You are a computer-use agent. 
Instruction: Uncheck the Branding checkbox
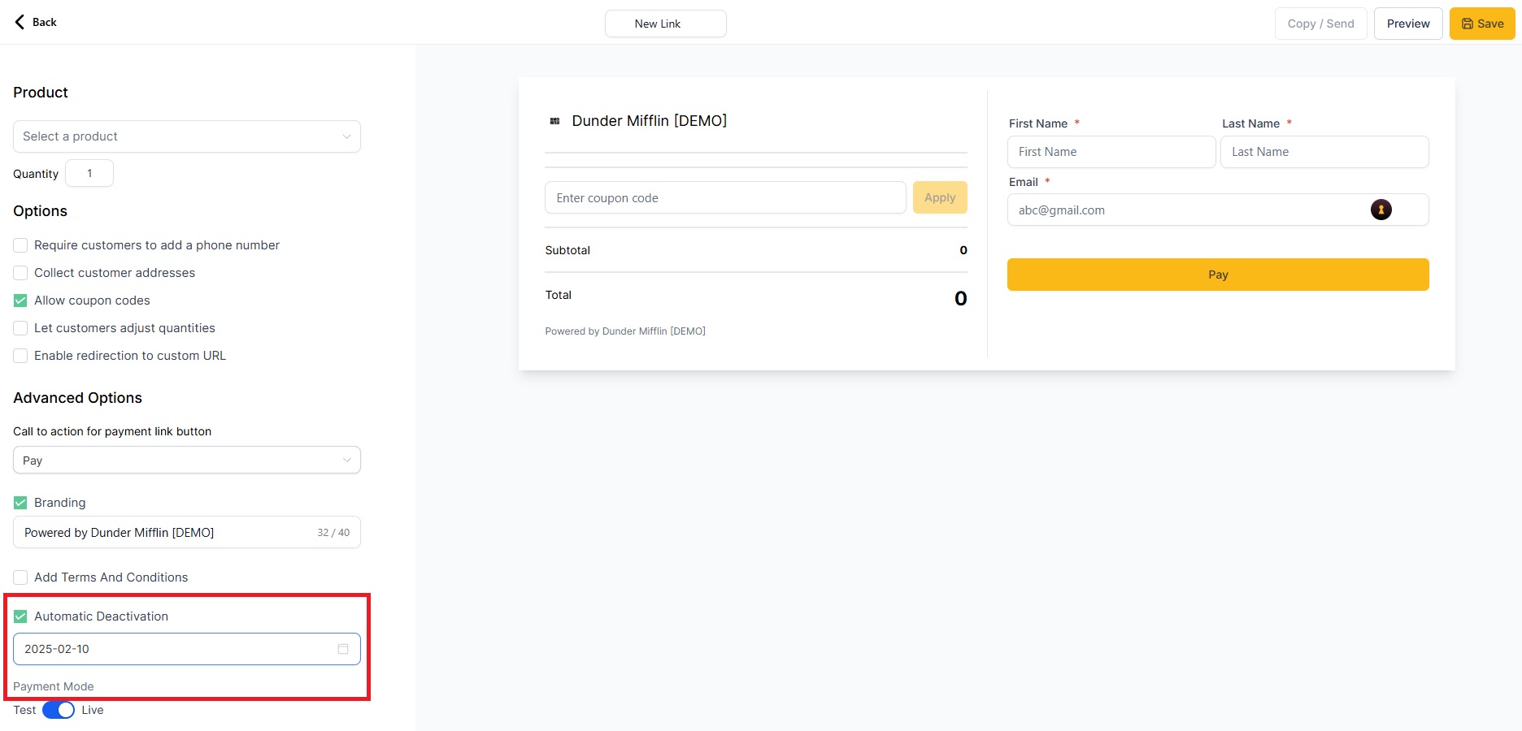click(20, 503)
